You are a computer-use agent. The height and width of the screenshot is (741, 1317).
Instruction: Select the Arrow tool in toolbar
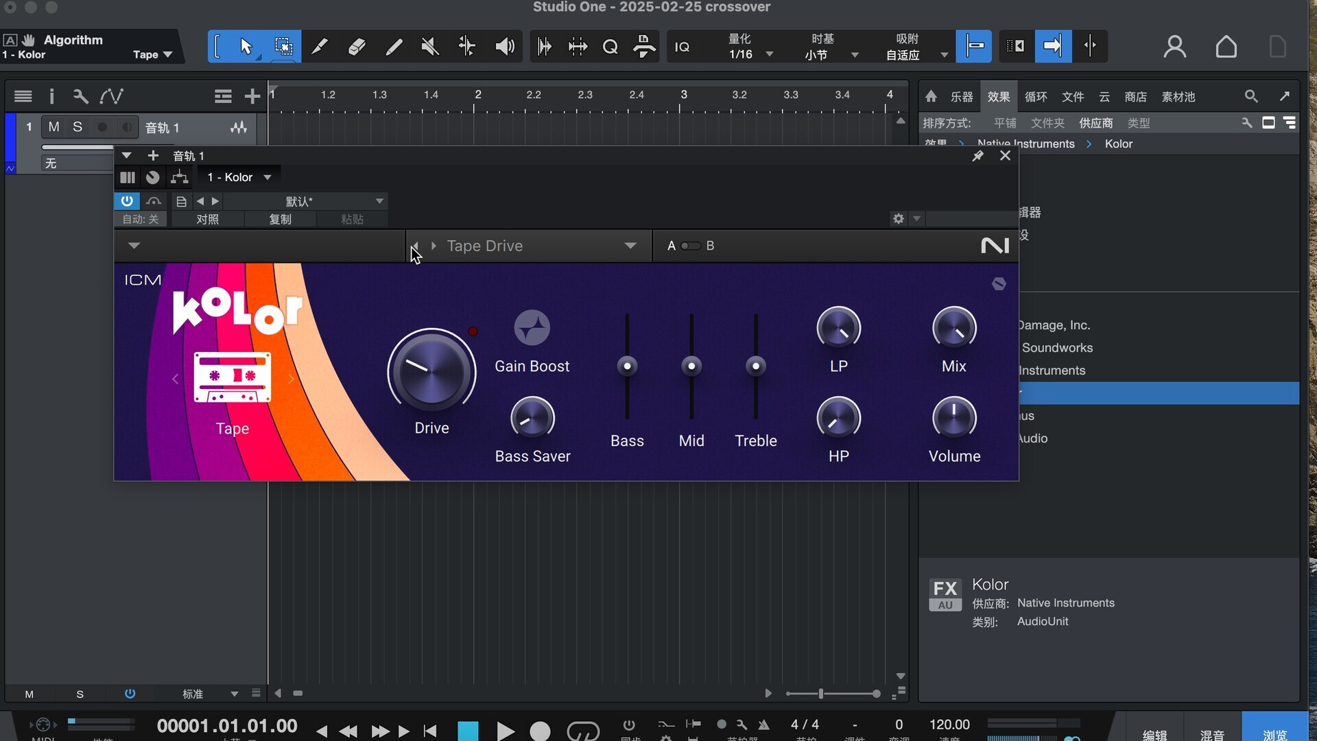[x=246, y=47]
